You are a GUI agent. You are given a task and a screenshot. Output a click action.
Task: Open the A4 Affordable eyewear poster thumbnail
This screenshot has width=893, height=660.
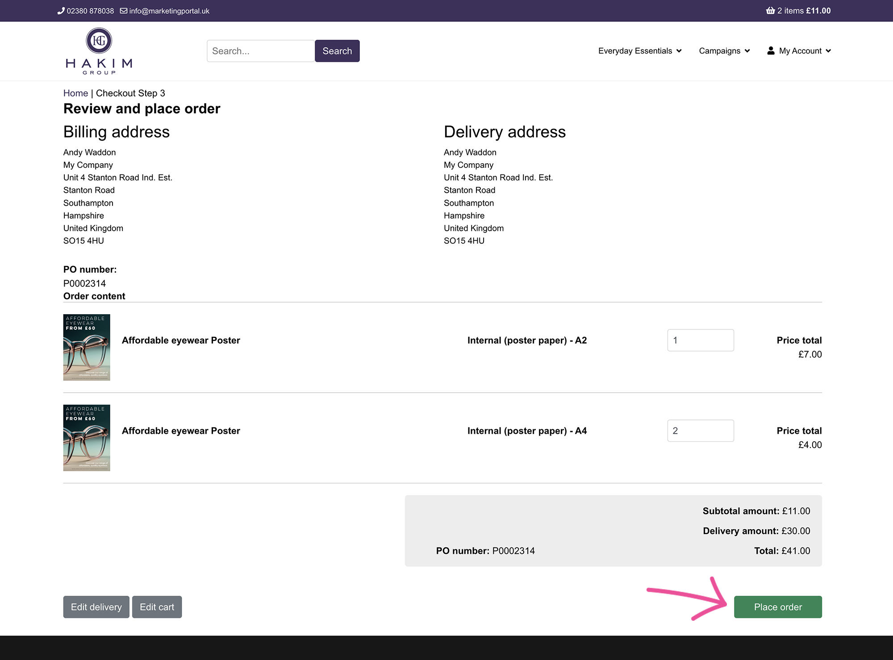87,438
